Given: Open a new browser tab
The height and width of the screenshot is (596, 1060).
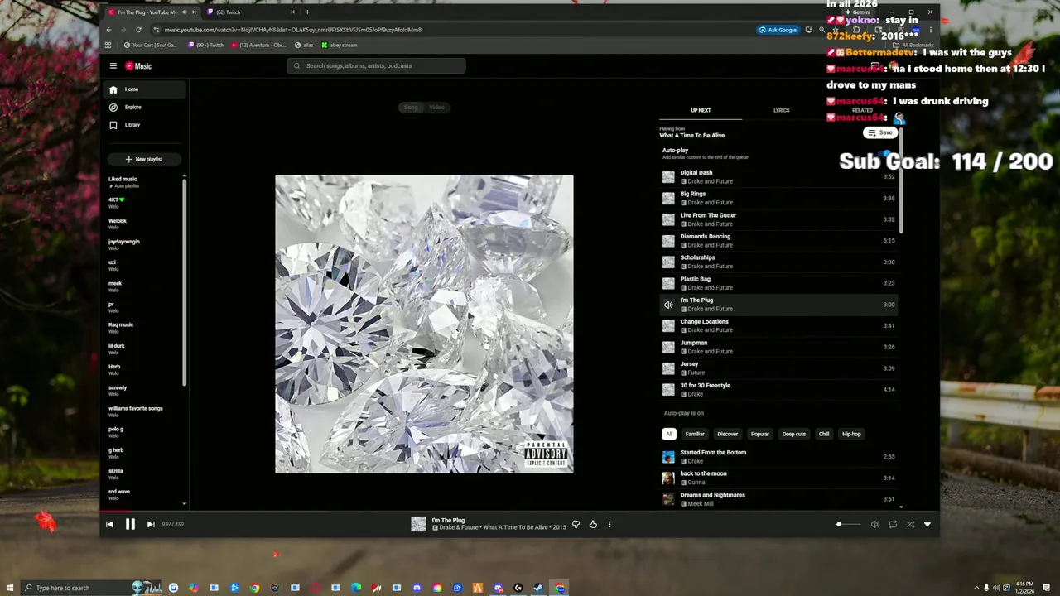Looking at the screenshot, I should click(307, 12).
